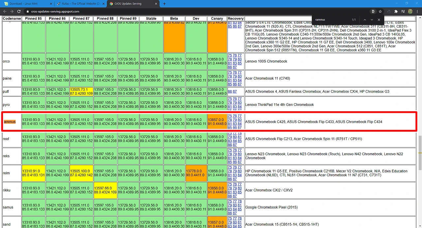
Task: Click the 'Google Chromebook Pixel (2015)' device text
Action: tap(271, 207)
